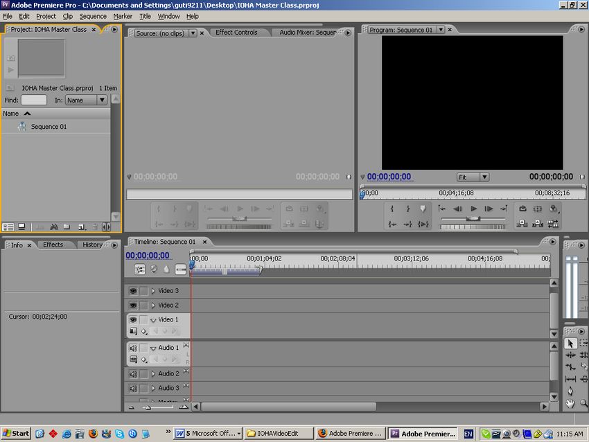The image size is (589, 442).
Task: Toggle lock box on Video 3 track
Action: pyautogui.click(x=144, y=291)
